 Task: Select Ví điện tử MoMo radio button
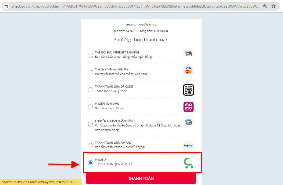point(90,107)
